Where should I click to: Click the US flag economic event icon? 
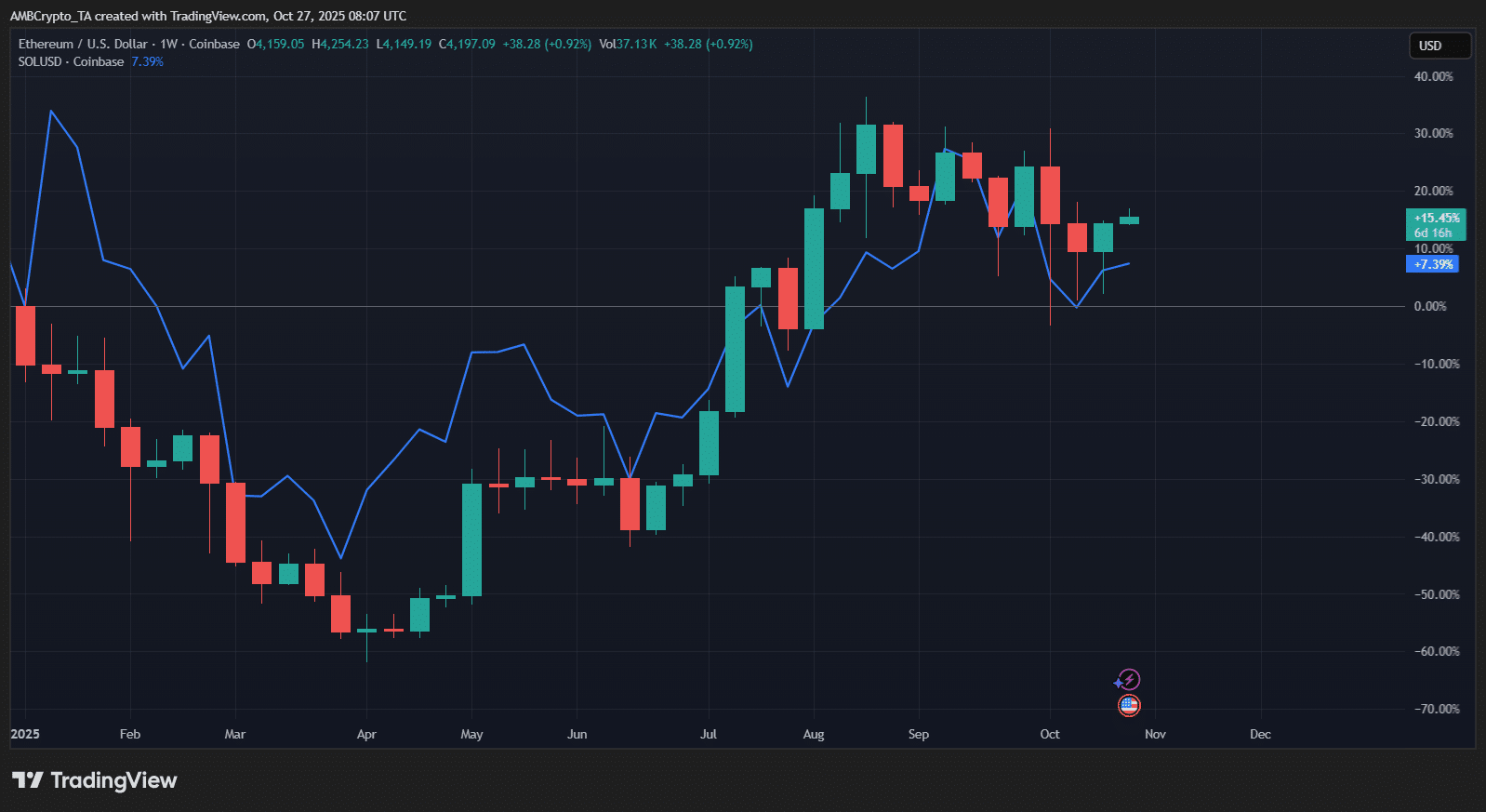click(x=1129, y=706)
